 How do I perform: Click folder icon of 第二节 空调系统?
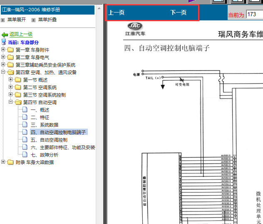point(18,87)
